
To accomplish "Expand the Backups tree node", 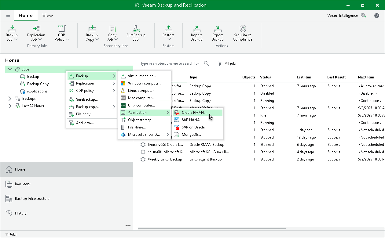I will pos(10,99).
